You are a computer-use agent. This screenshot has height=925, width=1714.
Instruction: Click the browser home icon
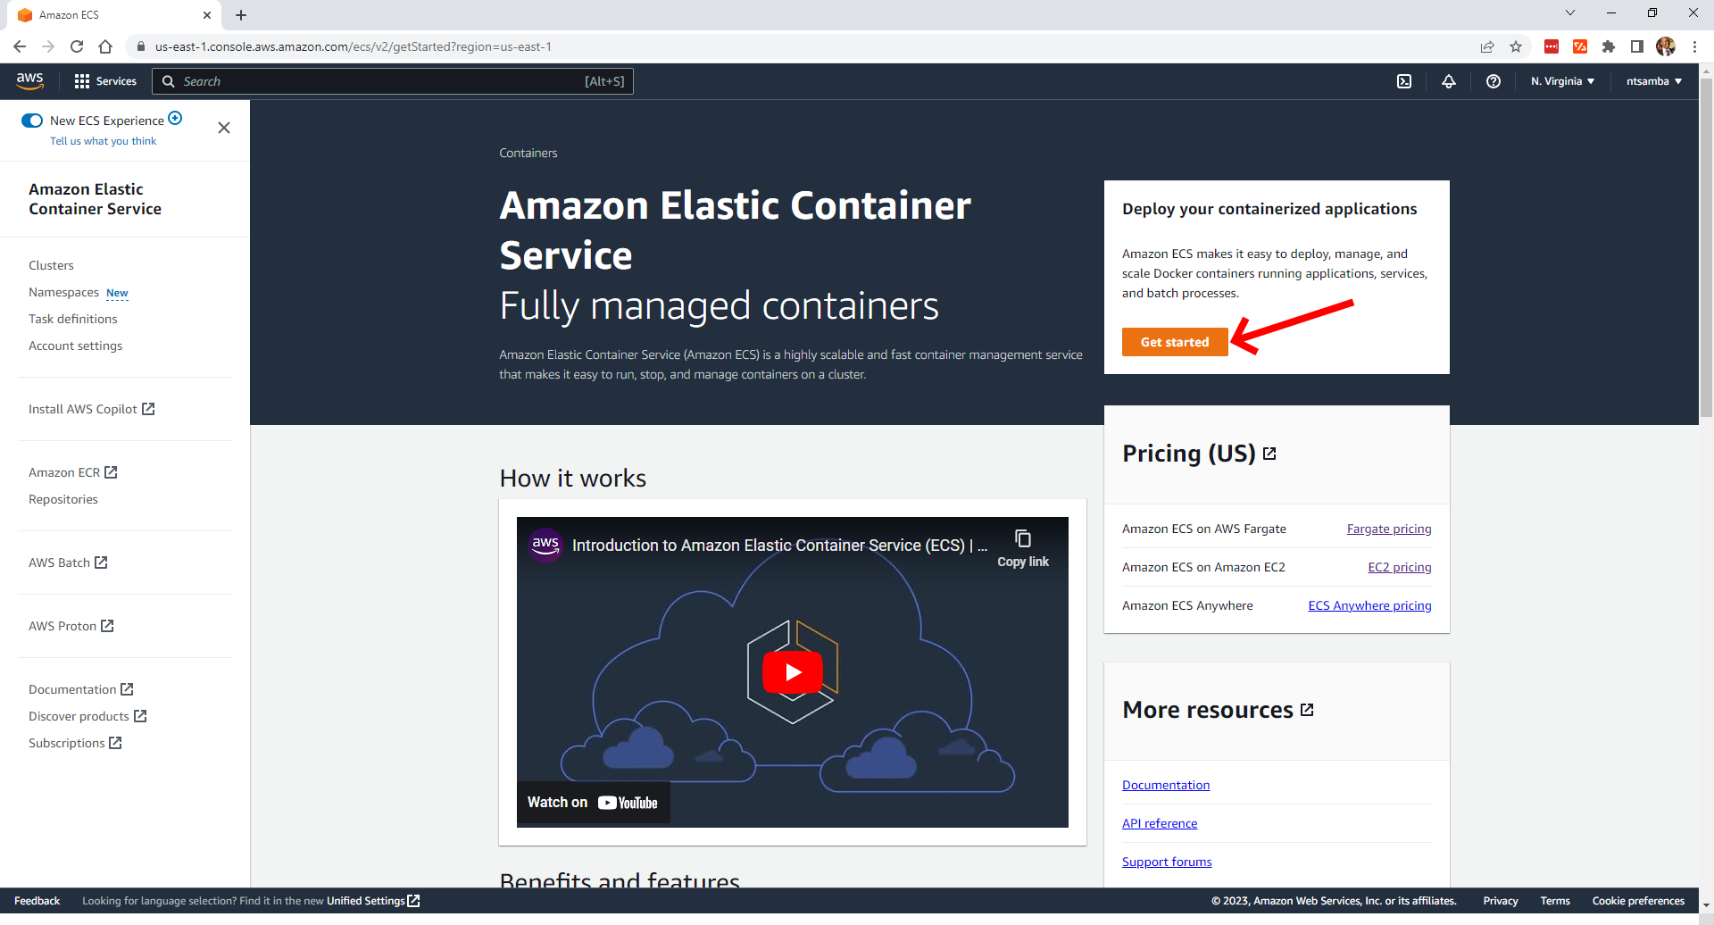pos(105,46)
